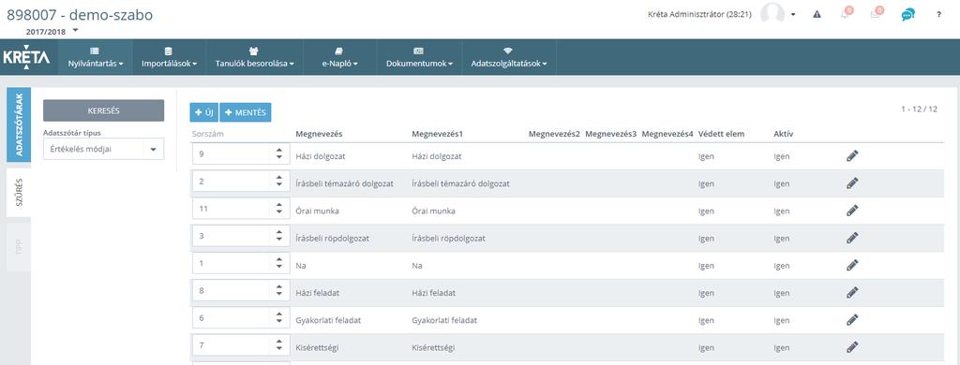Click Kréta Adminisztrátor user name
This screenshot has height=365, width=960.
click(x=699, y=15)
